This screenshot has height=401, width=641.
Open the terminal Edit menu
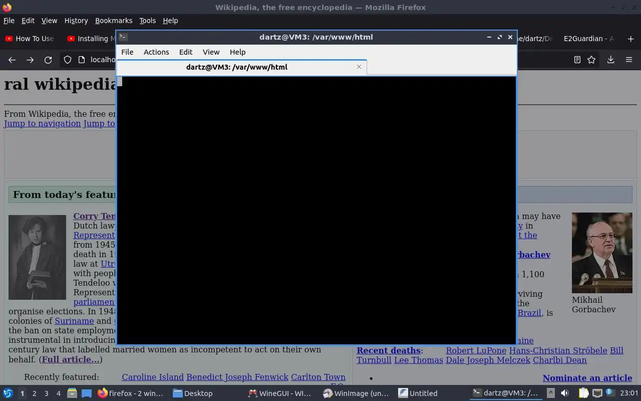point(186,52)
